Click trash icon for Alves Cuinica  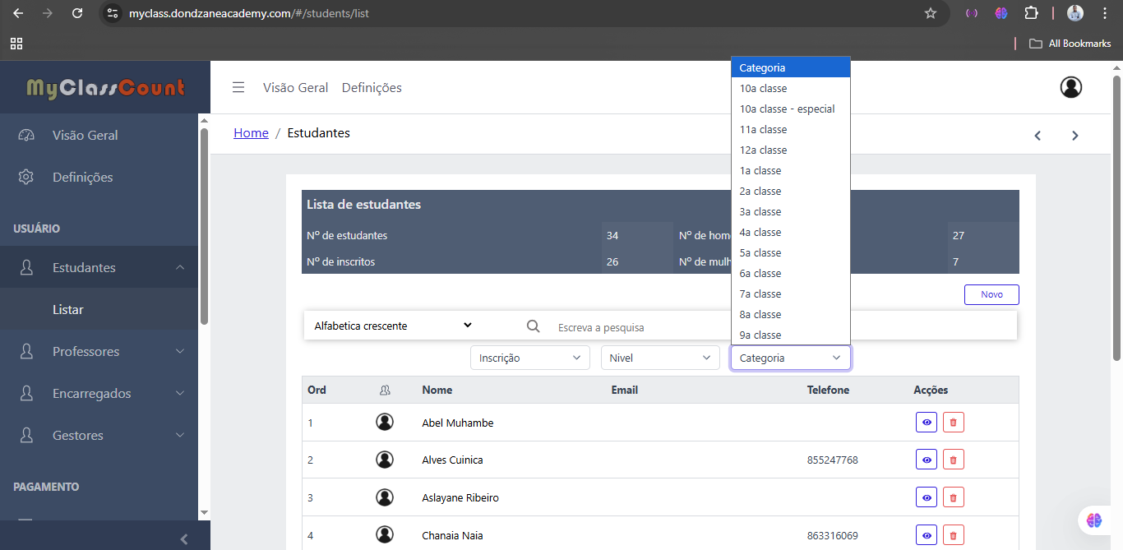point(953,460)
